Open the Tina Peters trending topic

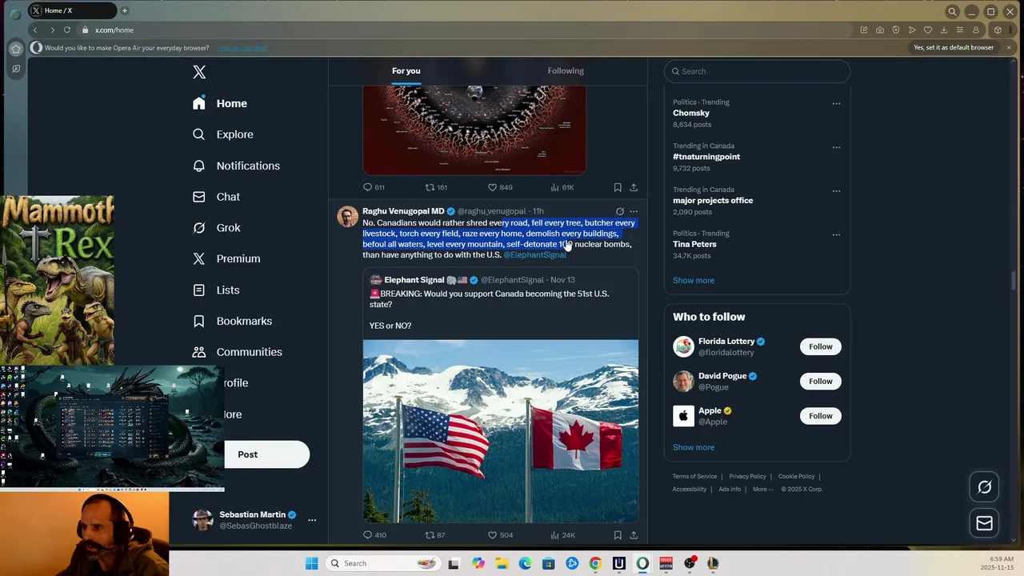click(x=694, y=244)
